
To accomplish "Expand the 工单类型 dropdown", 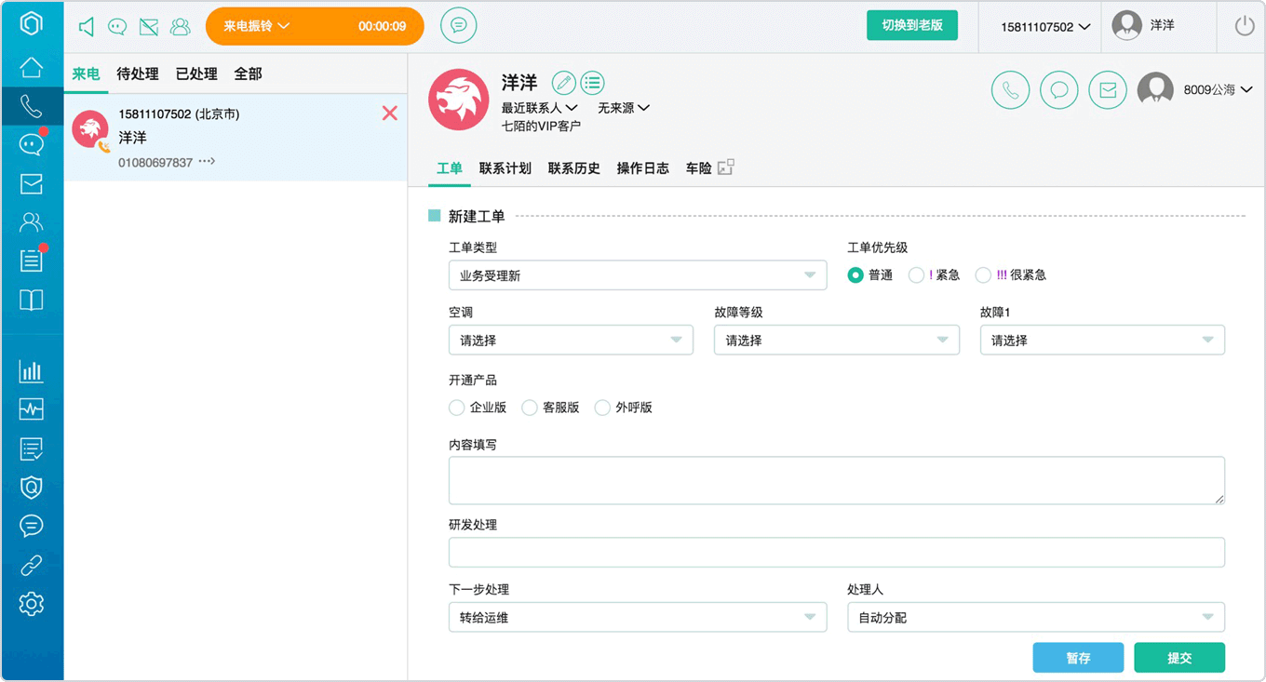I will [638, 275].
